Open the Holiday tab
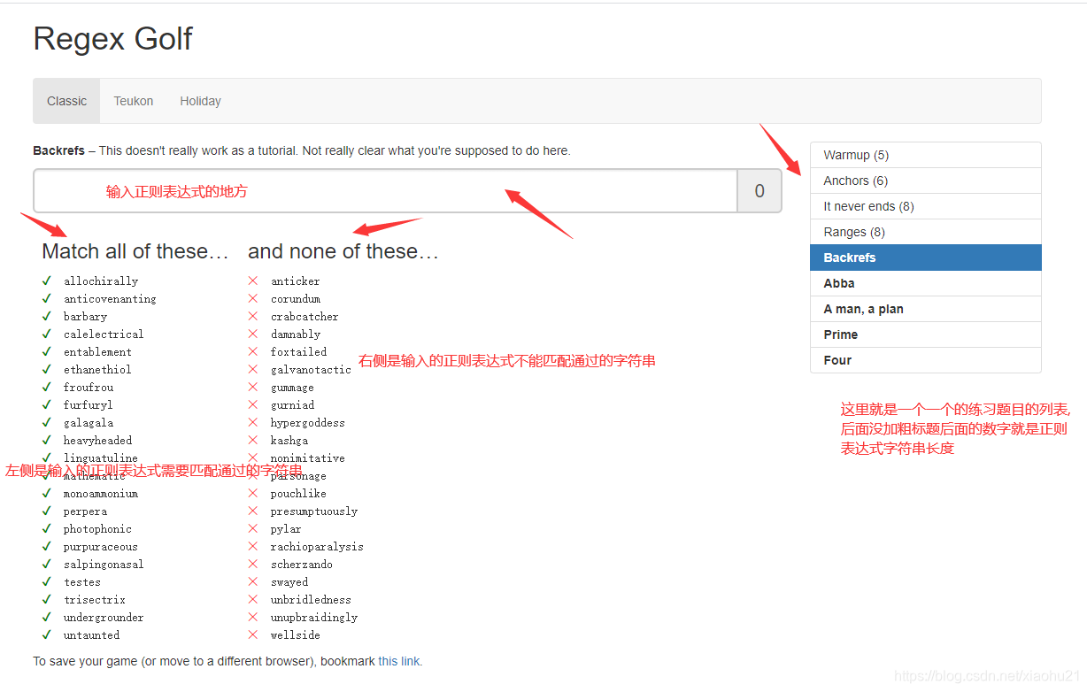1087x692 pixels. point(201,101)
